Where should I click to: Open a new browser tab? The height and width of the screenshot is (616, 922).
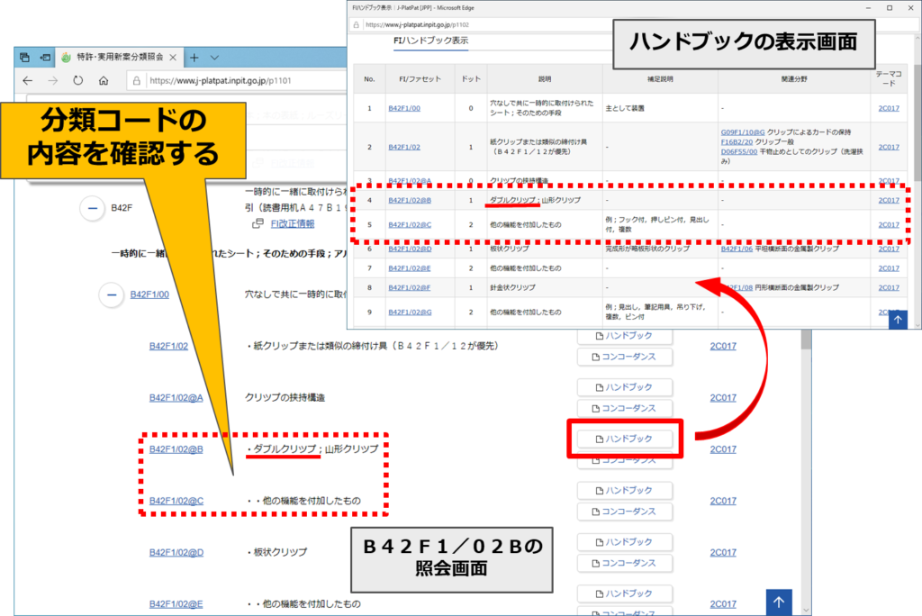click(x=194, y=58)
